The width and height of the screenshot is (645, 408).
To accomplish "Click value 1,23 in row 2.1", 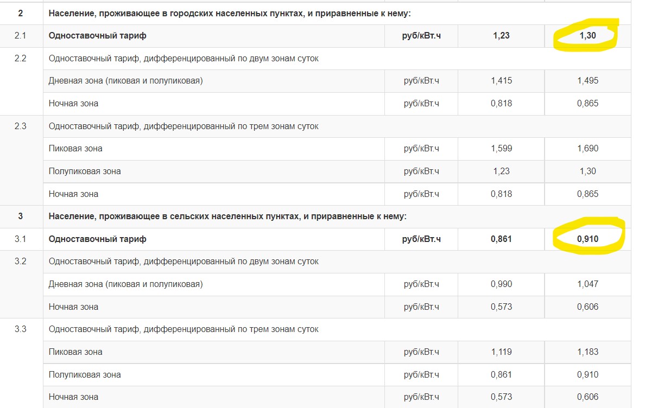I will click(x=501, y=36).
